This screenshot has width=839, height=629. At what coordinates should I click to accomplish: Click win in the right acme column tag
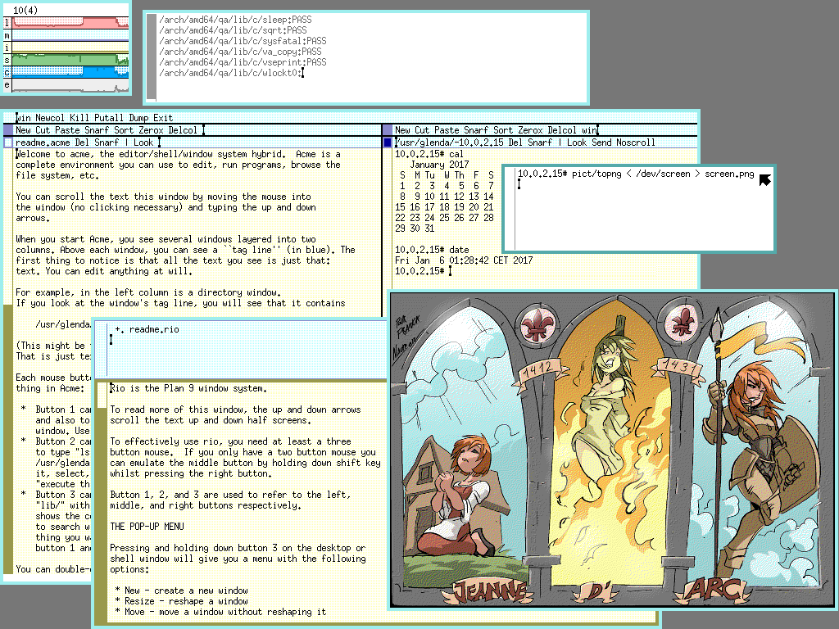[589, 130]
